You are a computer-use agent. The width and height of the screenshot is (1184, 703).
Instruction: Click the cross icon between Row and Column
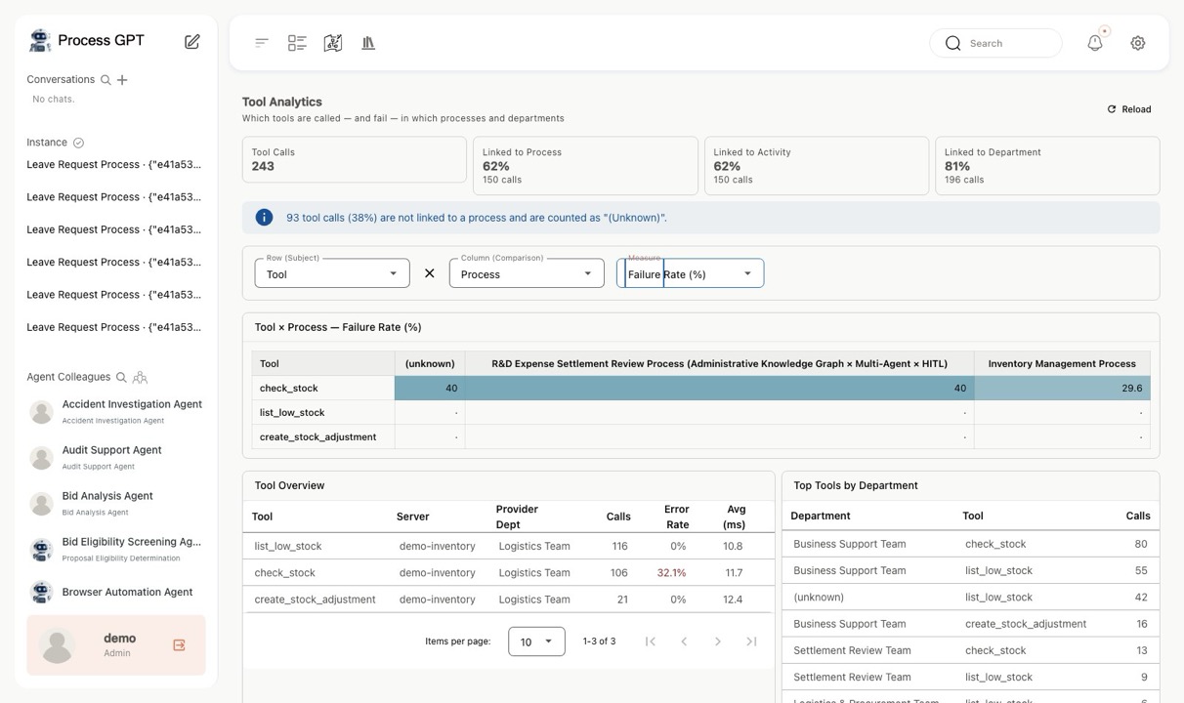pos(429,273)
